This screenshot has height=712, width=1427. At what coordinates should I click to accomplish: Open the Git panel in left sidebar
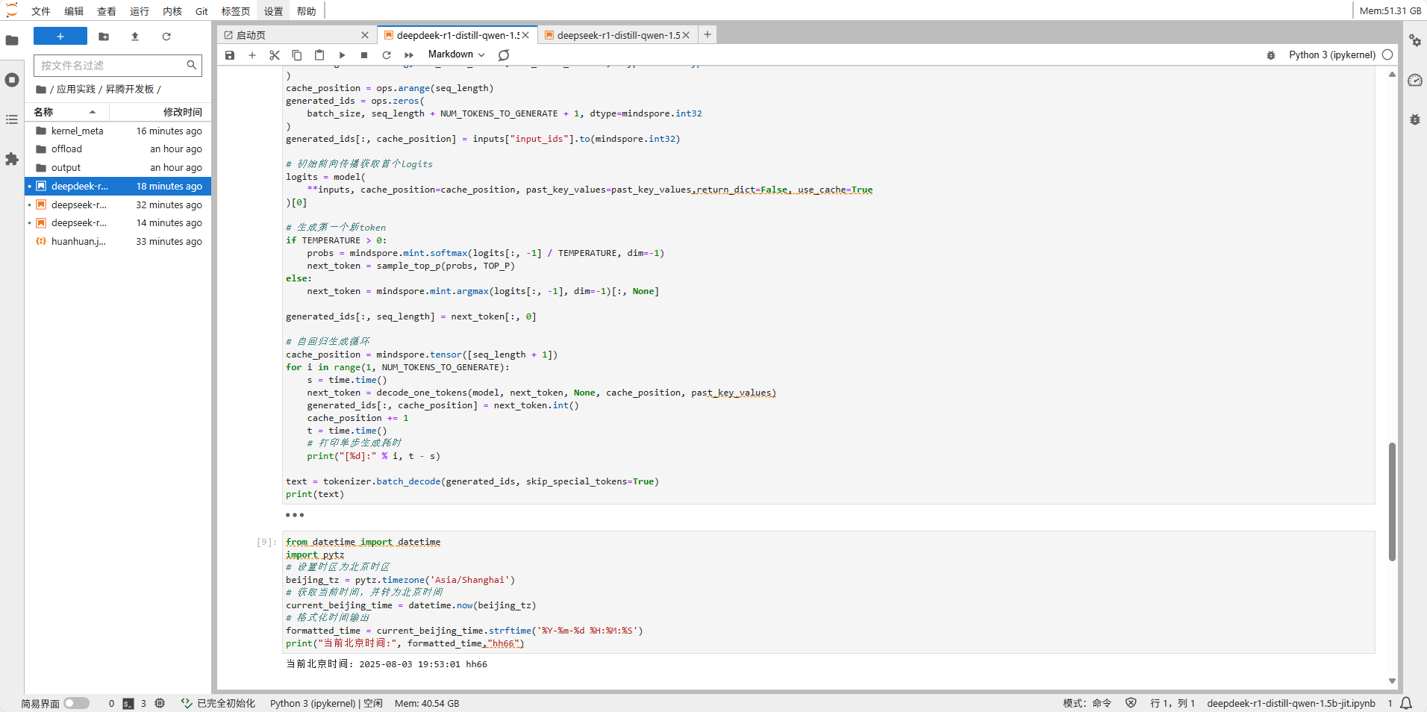[x=202, y=11]
